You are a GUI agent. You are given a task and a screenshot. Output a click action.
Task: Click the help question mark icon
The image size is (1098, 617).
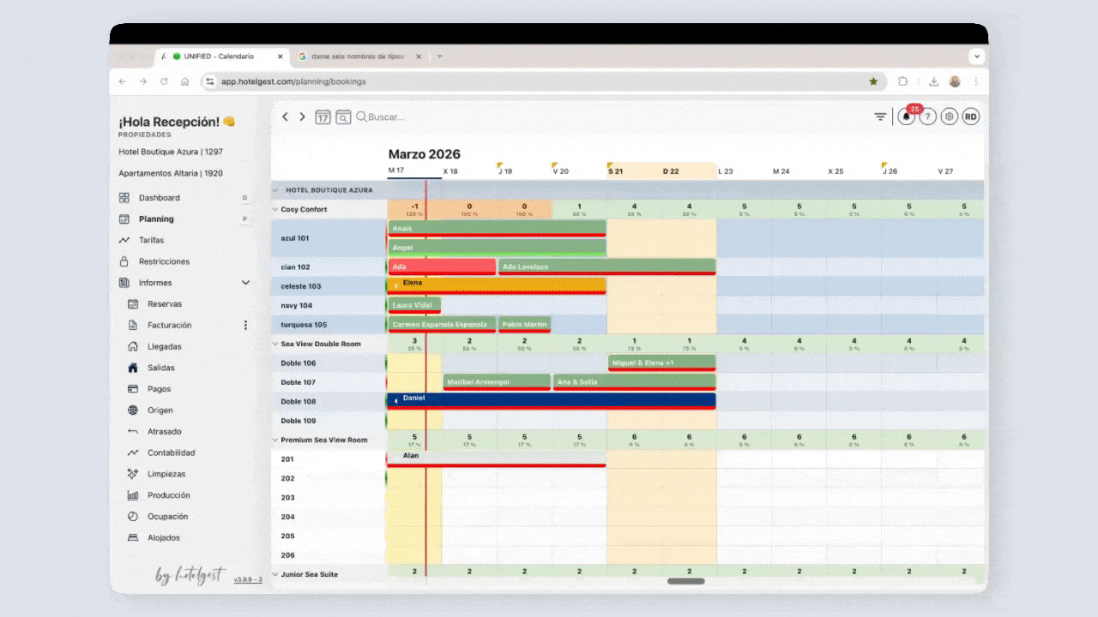point(927,117)
